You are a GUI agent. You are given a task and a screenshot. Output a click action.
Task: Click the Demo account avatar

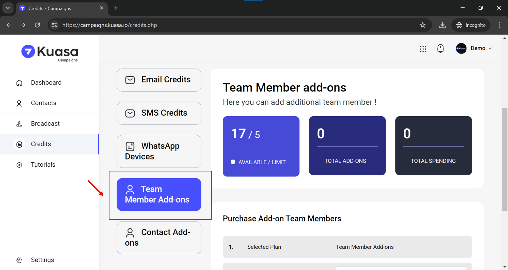coord(461,48)
